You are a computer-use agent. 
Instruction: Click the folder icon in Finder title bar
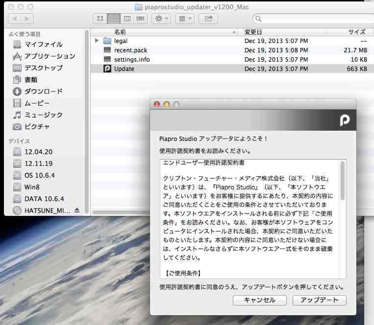(138, 7)
